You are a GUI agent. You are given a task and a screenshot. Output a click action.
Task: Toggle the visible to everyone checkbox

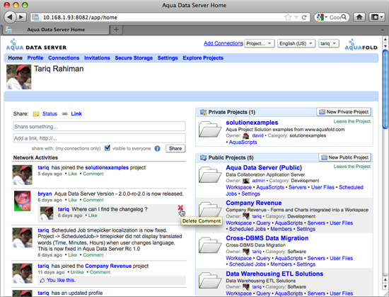pos(108,148)
